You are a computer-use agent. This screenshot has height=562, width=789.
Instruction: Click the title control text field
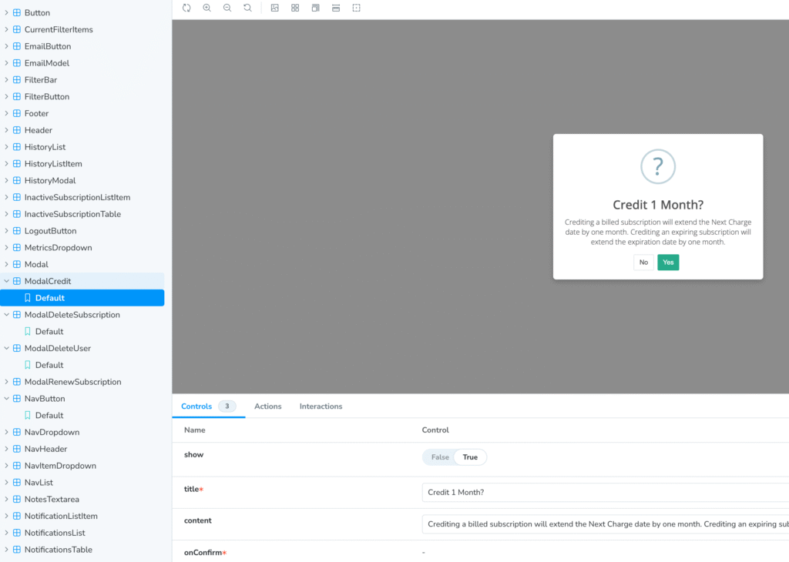605,493
